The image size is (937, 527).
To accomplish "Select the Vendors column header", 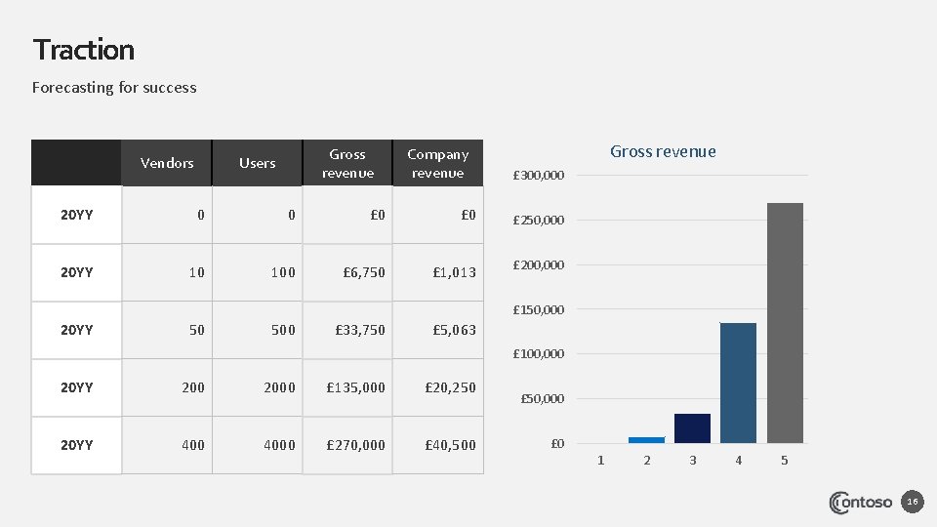I will tap(167, 163).
